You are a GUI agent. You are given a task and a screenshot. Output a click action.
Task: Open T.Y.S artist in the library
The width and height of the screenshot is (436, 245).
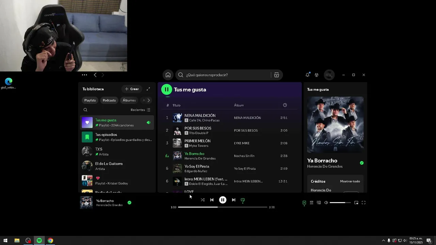point(117,152)
